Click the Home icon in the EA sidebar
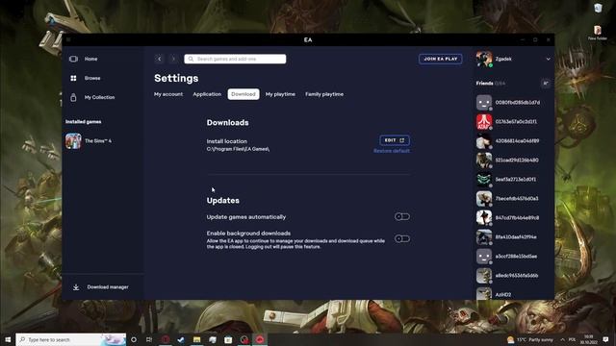This screenshot has width=616, height=346. 73,59
